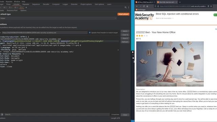Open a new Firefox tab with plus icon
Screen dimensions: 217x122
[180, 2]
